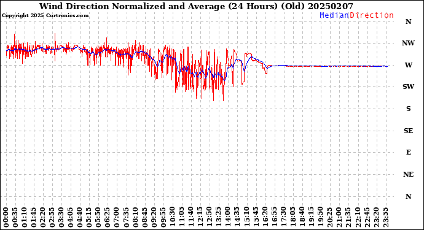Click the 05:50 time axis label
Screen dimensions: 424x230
point(98,218)
